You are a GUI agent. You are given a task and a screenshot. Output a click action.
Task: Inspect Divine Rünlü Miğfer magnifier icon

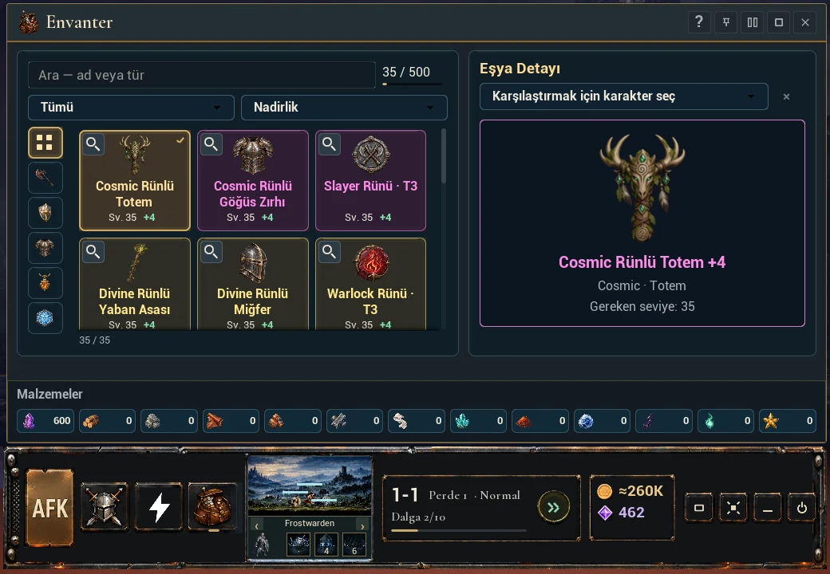tap(211, 252)
